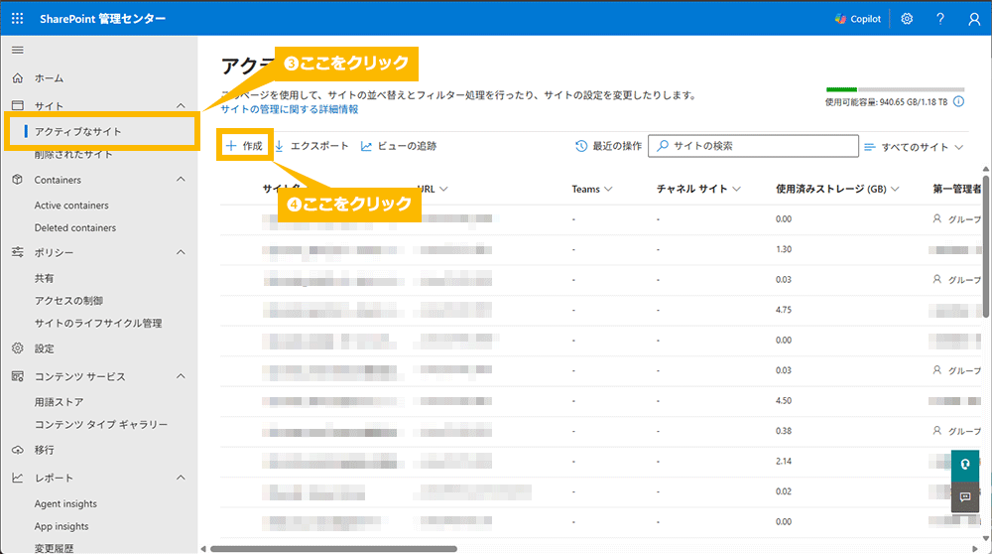Image resolution: width=992 pixels, height=554 pixels.
Task: Open 変更履歴 report
Action: pyautogui.click(x=54, y=548)
